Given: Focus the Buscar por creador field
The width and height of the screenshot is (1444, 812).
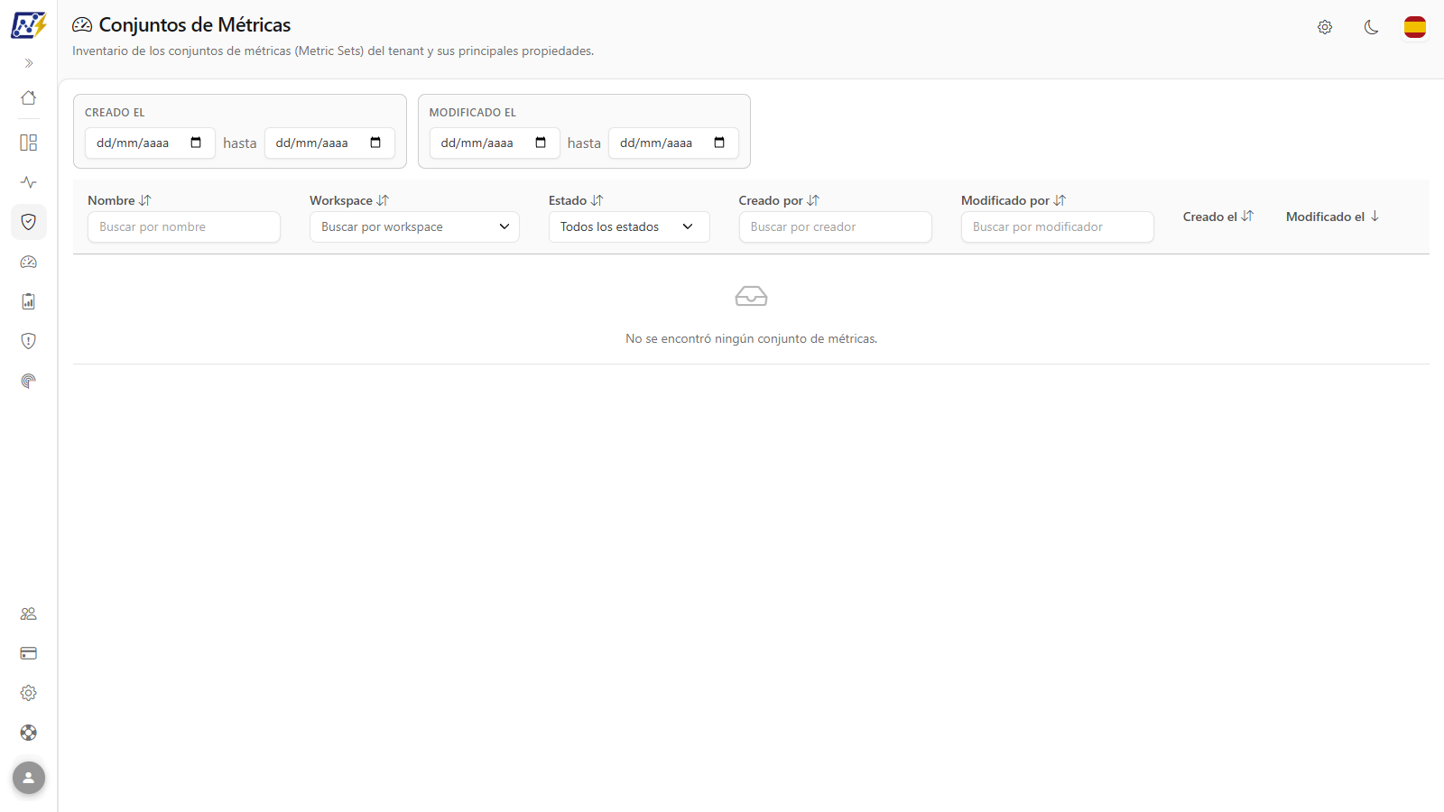Looking at the screenshot, I should click(x=835, y=226).
